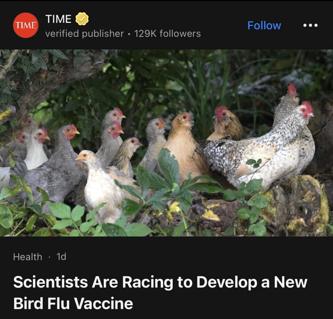Screen dimensions: 333x319
Task: Open the red TIME logo avatar
Action: 26,25
